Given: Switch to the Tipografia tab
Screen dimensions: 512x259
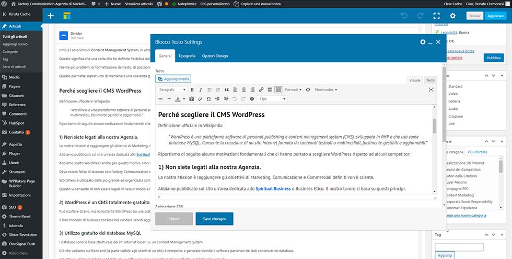Looking at the screenshot, I should pyautogui.click(x=187, y=56).
